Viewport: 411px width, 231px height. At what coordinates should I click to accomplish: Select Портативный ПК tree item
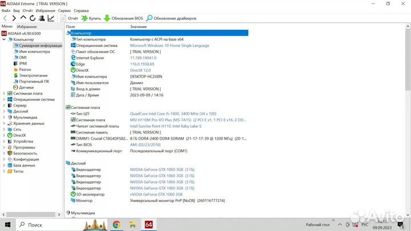click(x=34, y=82)
